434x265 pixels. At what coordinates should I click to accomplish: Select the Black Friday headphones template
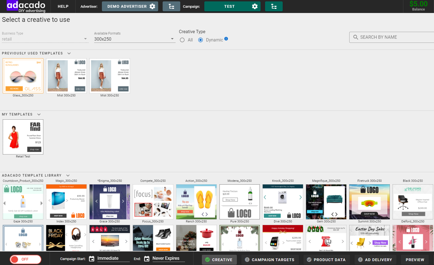66,238
